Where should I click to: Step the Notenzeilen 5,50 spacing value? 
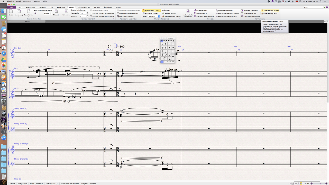[87, 13]
